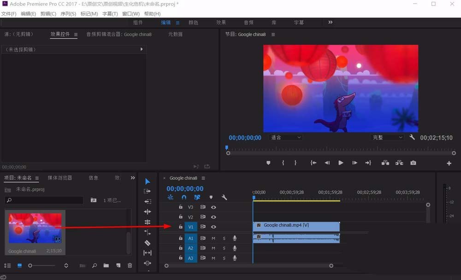
Task: Add a marker in the timeline
Action: (x=211, y=198)
